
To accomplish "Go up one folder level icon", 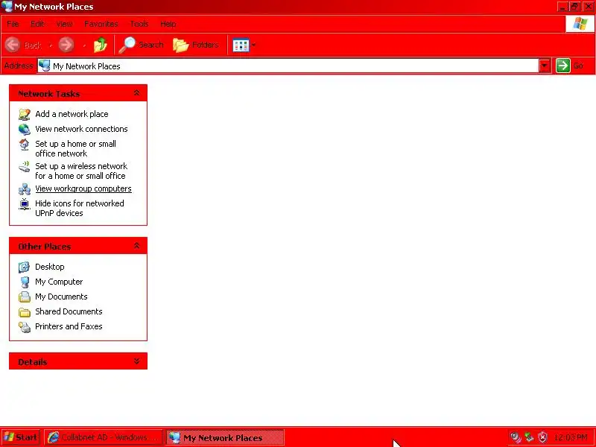I will click(x=101, y=45).
